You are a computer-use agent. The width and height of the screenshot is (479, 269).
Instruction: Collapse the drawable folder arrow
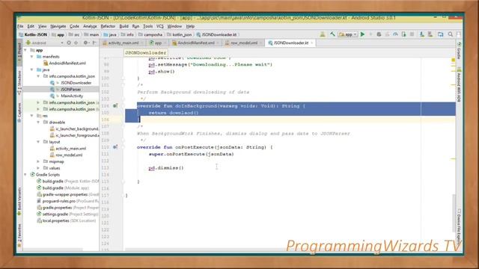(x=38, y=123)
